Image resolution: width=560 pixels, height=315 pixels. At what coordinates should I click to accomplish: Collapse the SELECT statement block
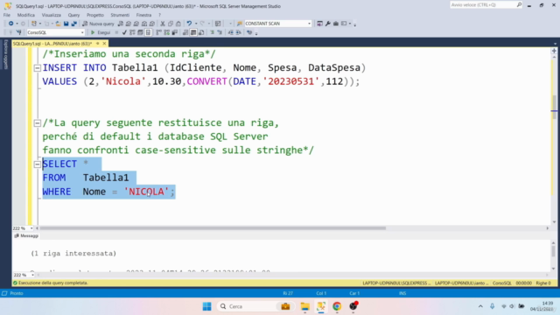tap(37, 164)
